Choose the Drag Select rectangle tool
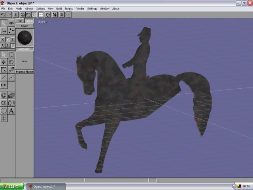Image resolution: width=253 pixels, height=190 pixels. pos(11,55)
